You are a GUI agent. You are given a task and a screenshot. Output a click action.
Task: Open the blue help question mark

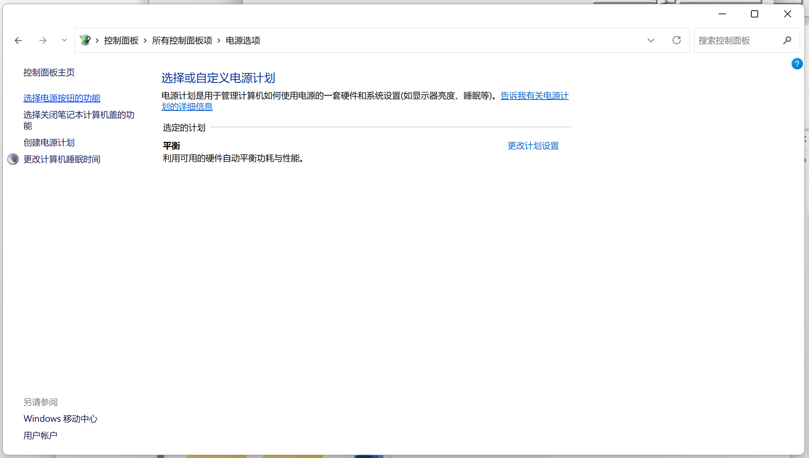coord(797,64)
